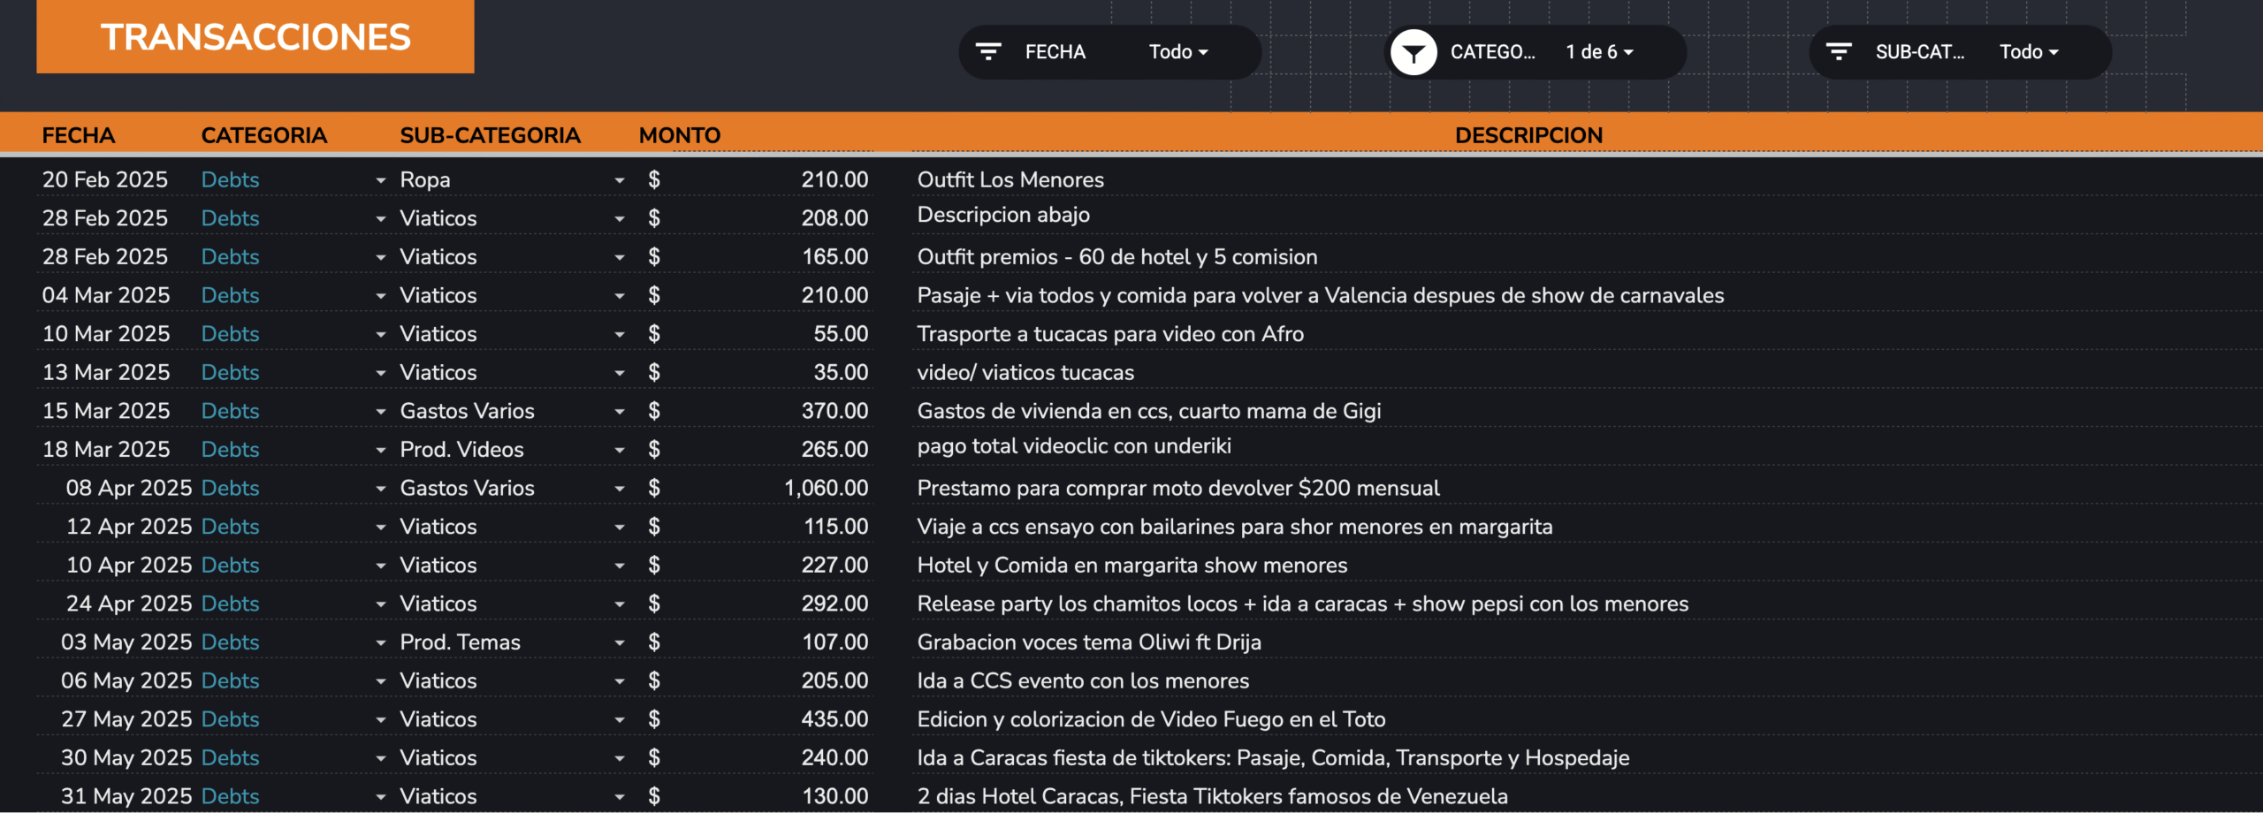The width and height of the screenshot is (2263, 813).
Task: Select the amount 165.00
Action: 834,256
